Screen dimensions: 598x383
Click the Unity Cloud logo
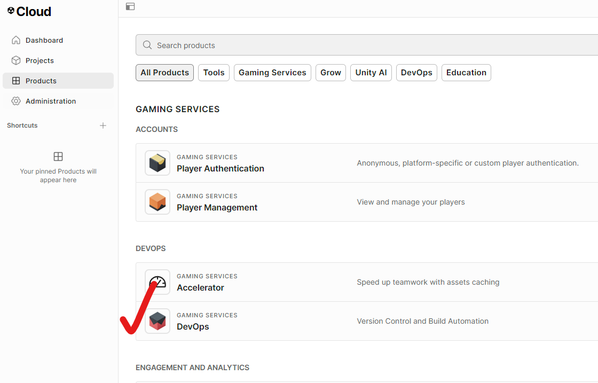pyautogui.click(x=29, y=11)
